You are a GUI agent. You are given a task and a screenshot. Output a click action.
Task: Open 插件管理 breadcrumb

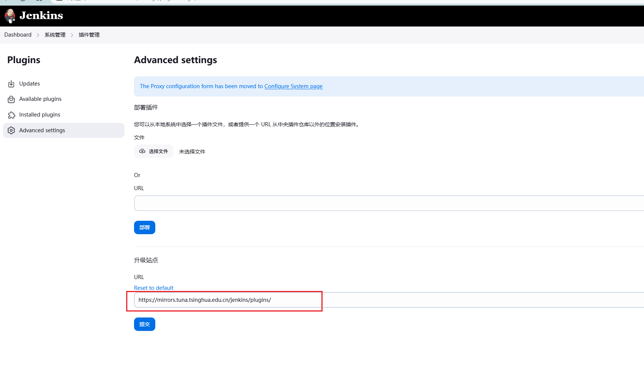pyautogui.click(x=89, y=35)
